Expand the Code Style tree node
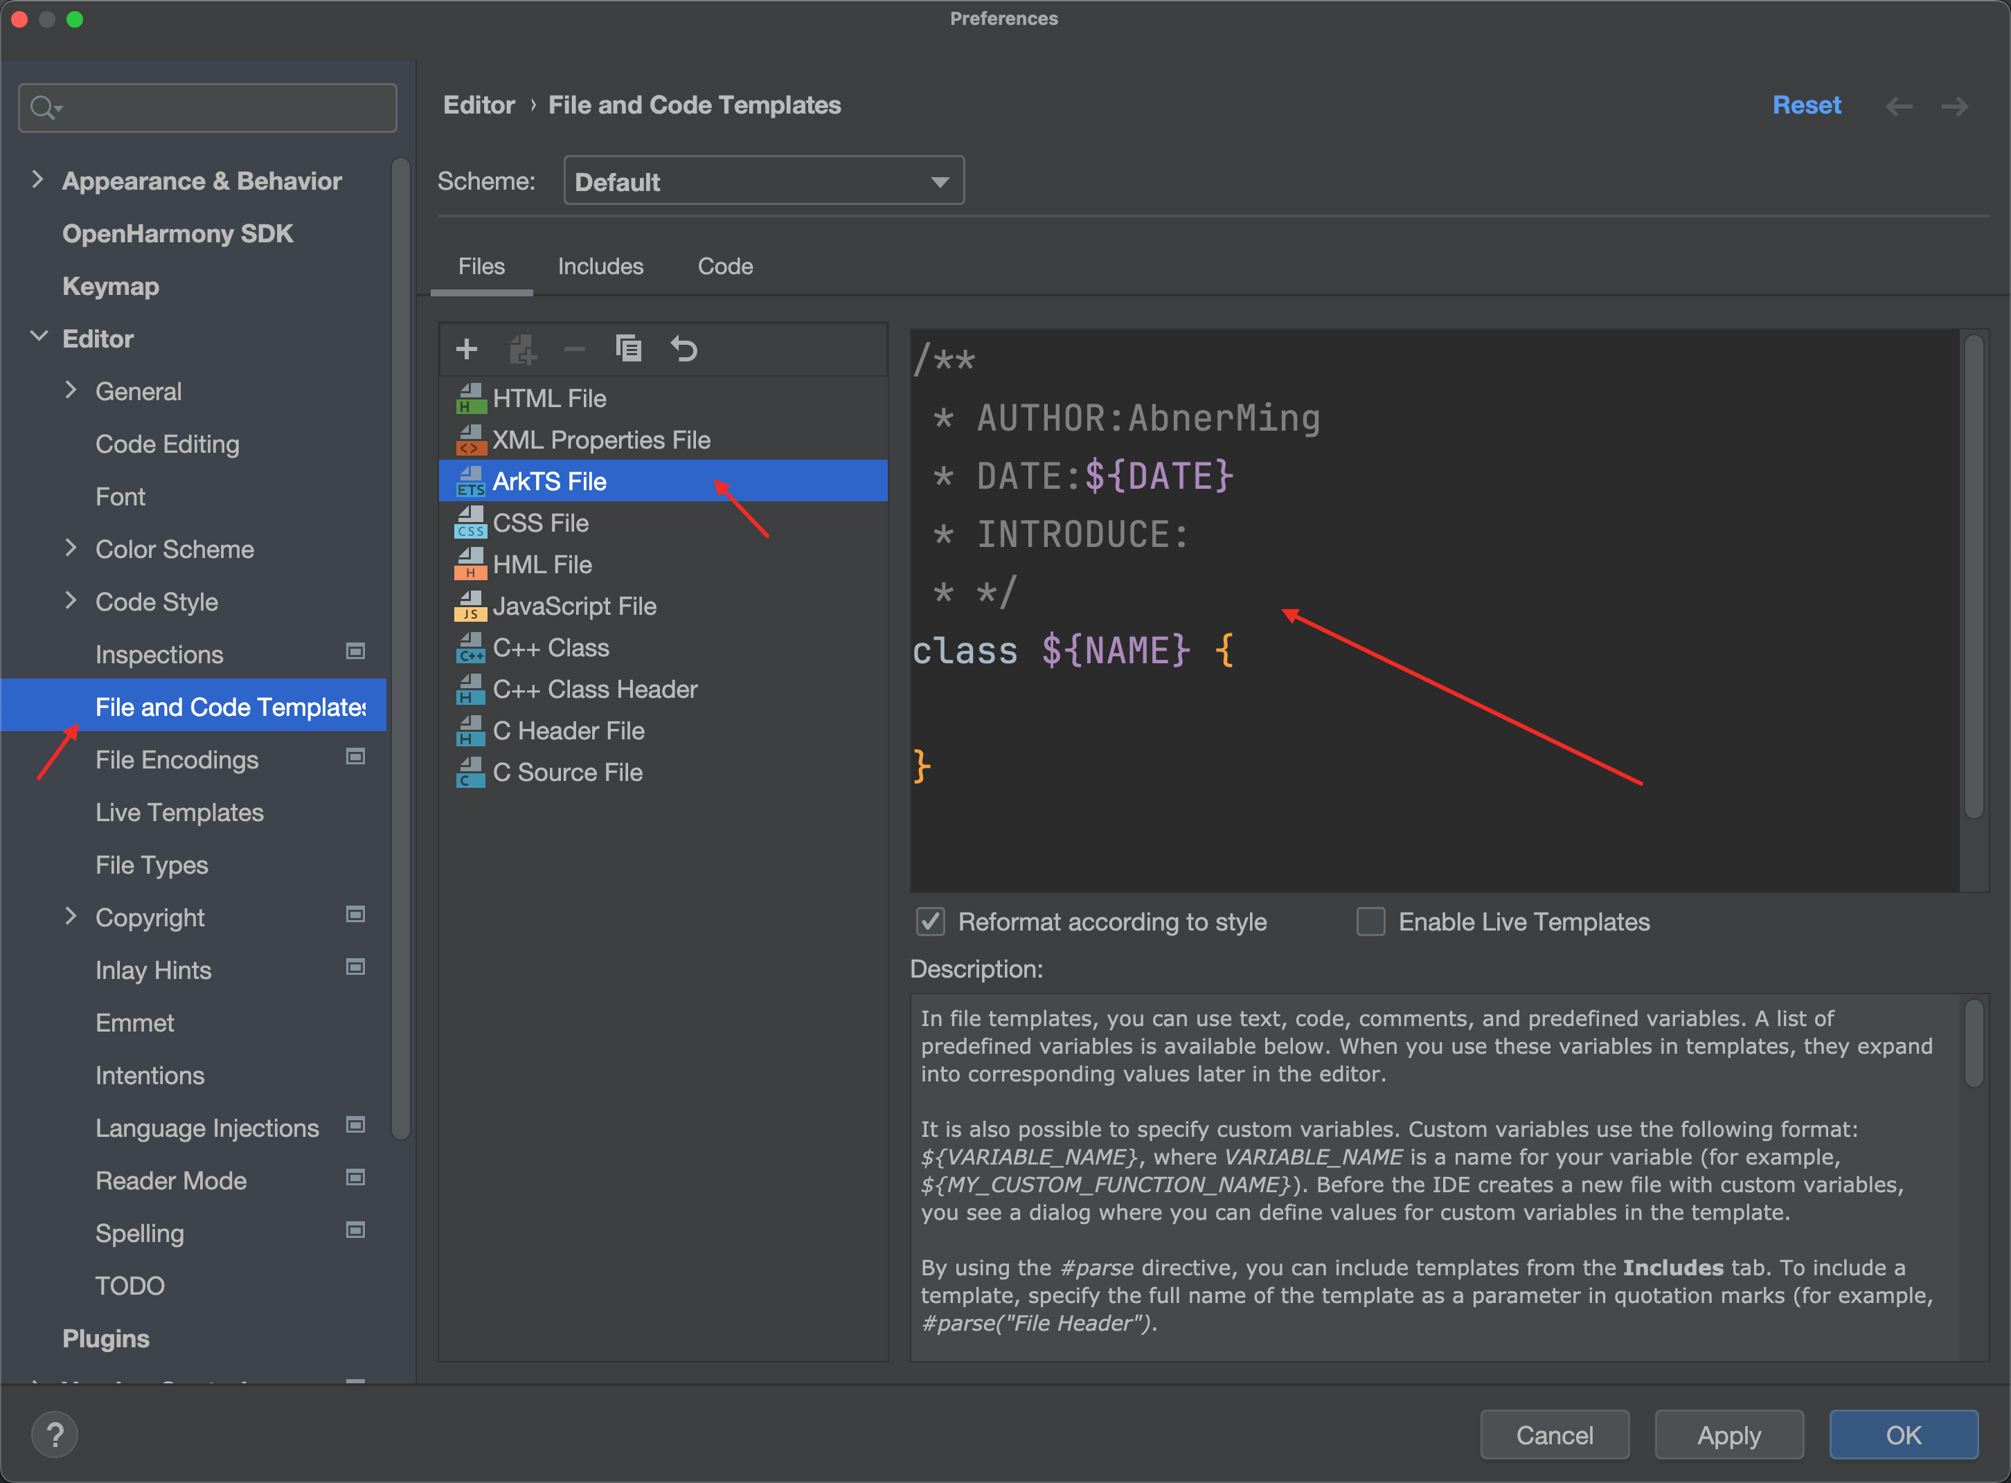 coord(71,600)
